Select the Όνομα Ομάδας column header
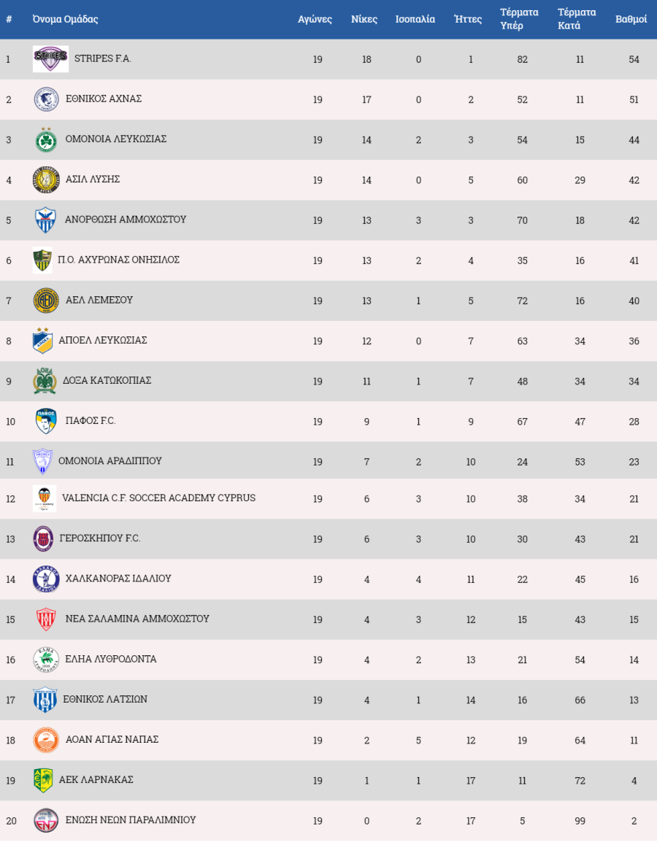 (x=66, y=19)
